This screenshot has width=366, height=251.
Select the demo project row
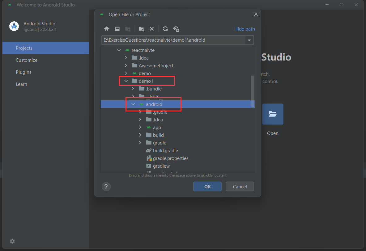(x=178, y=73)
